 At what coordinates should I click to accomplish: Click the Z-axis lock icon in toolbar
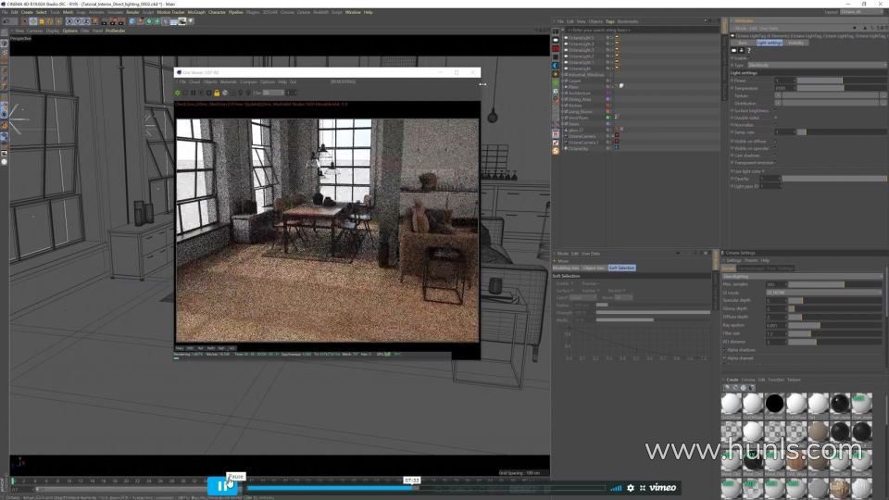click(85, 21)
